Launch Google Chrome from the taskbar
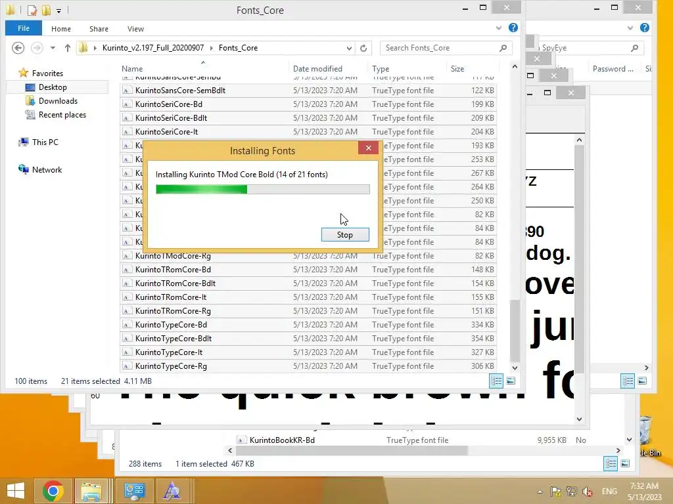This screenshot has height=504, width=673. tap(53, 491)
